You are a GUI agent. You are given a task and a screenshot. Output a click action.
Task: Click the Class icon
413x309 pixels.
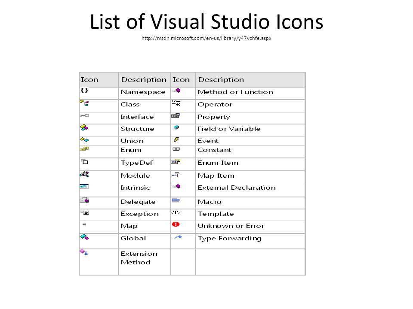pos(84,103)
